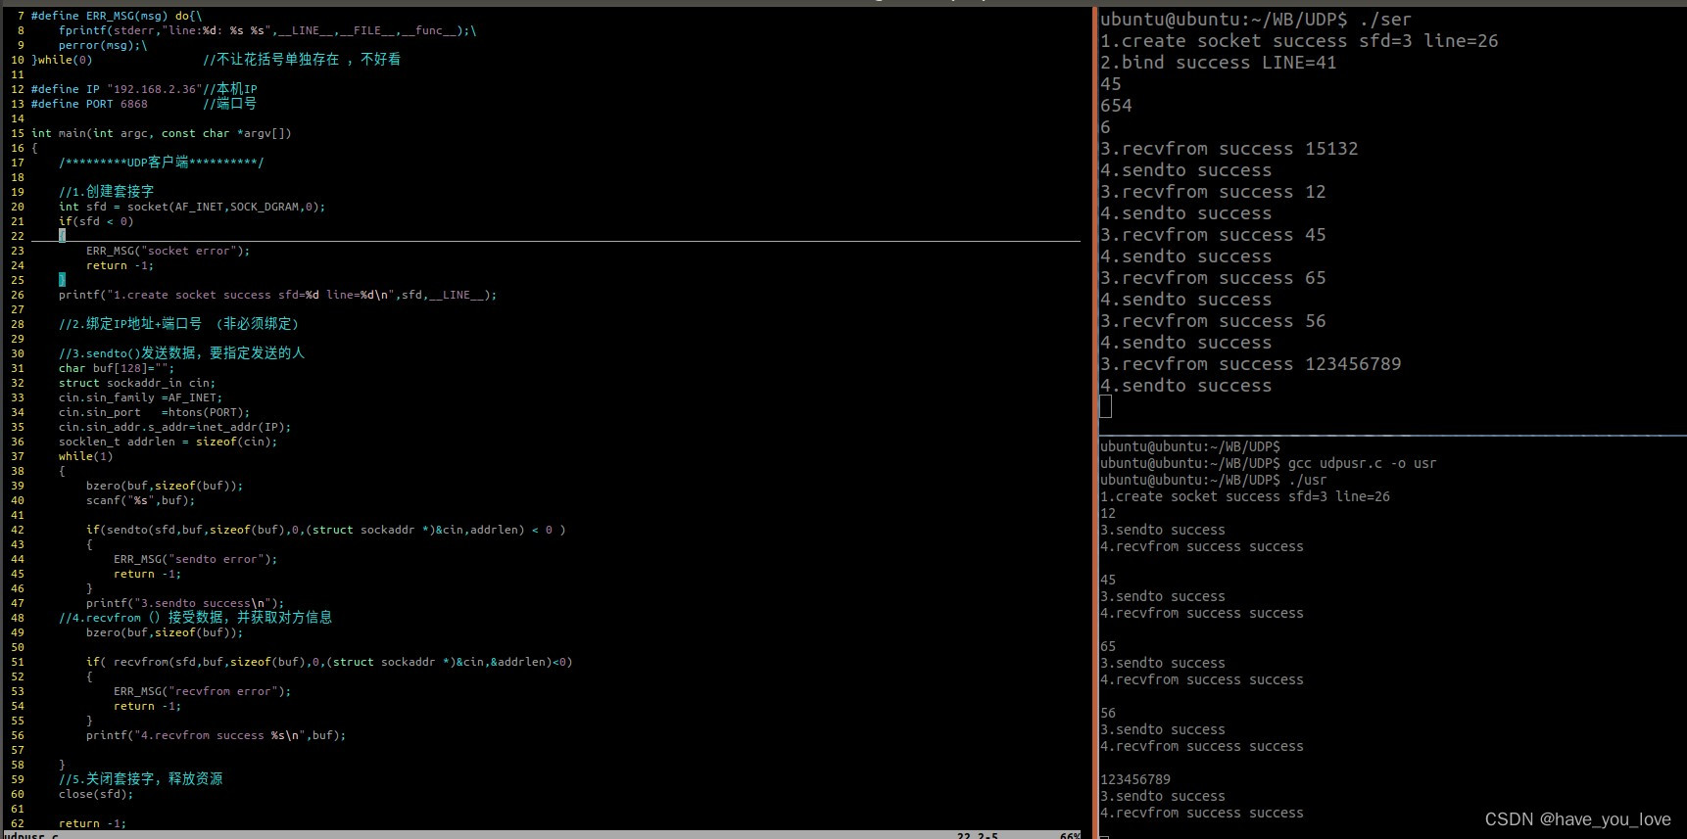Click the 'if( recvfrom(sfd,buf,...' code line
The image size is (1687, 839).
329,662
